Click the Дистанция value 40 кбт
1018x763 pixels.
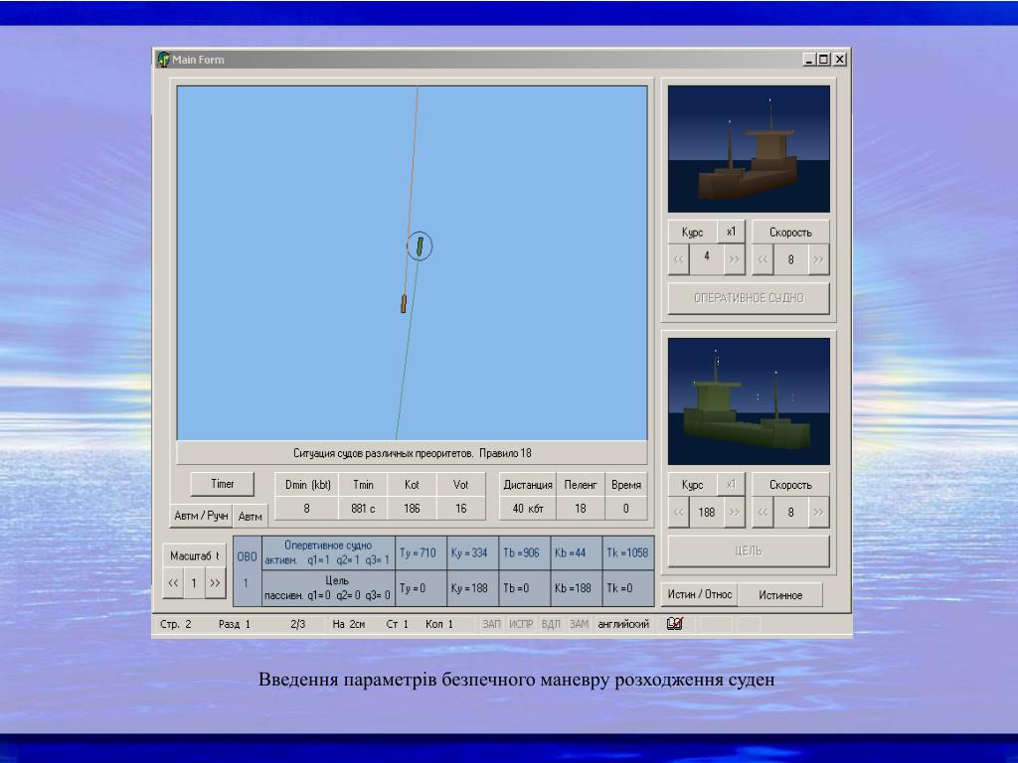click(x=528, y=509)
